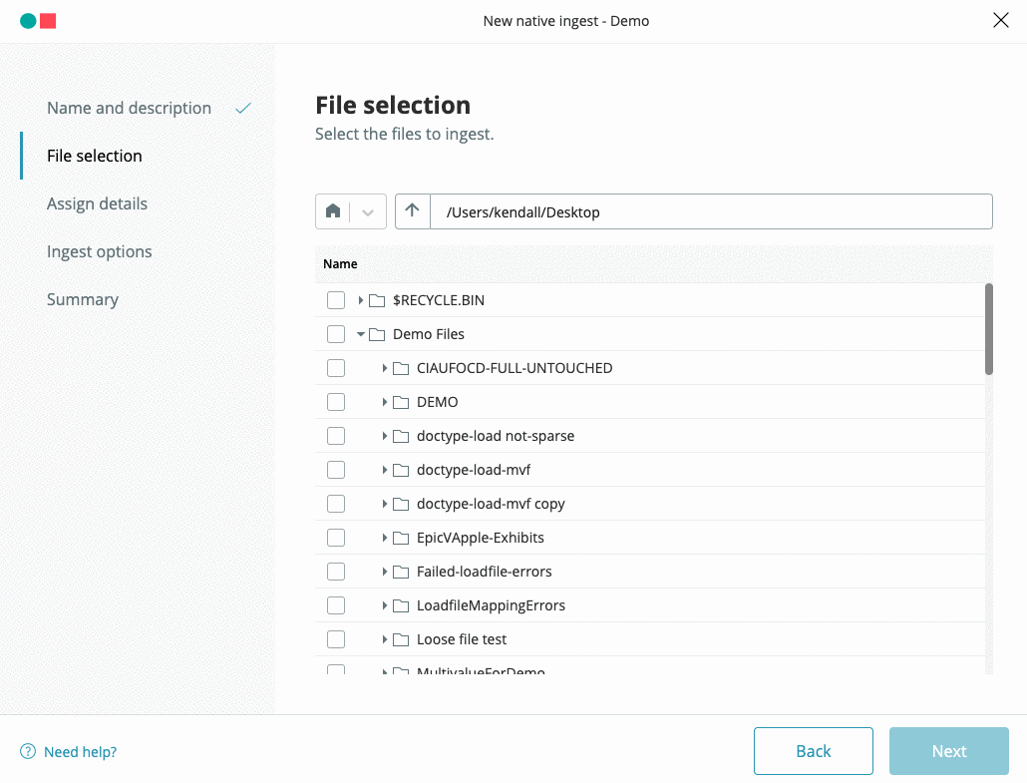Expand the doctype-load not-sparse folder
Screen dimensions: 1027x783
(385, 436)
